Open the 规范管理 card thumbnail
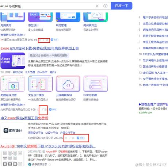168x168 pixels. 68,17
